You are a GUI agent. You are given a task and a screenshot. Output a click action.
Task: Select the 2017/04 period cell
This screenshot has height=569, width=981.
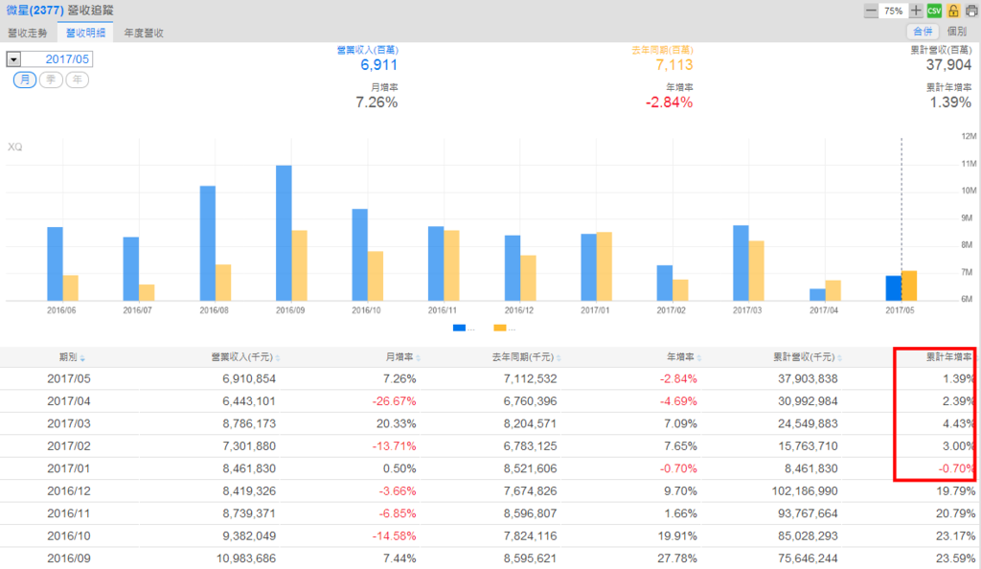69,401
